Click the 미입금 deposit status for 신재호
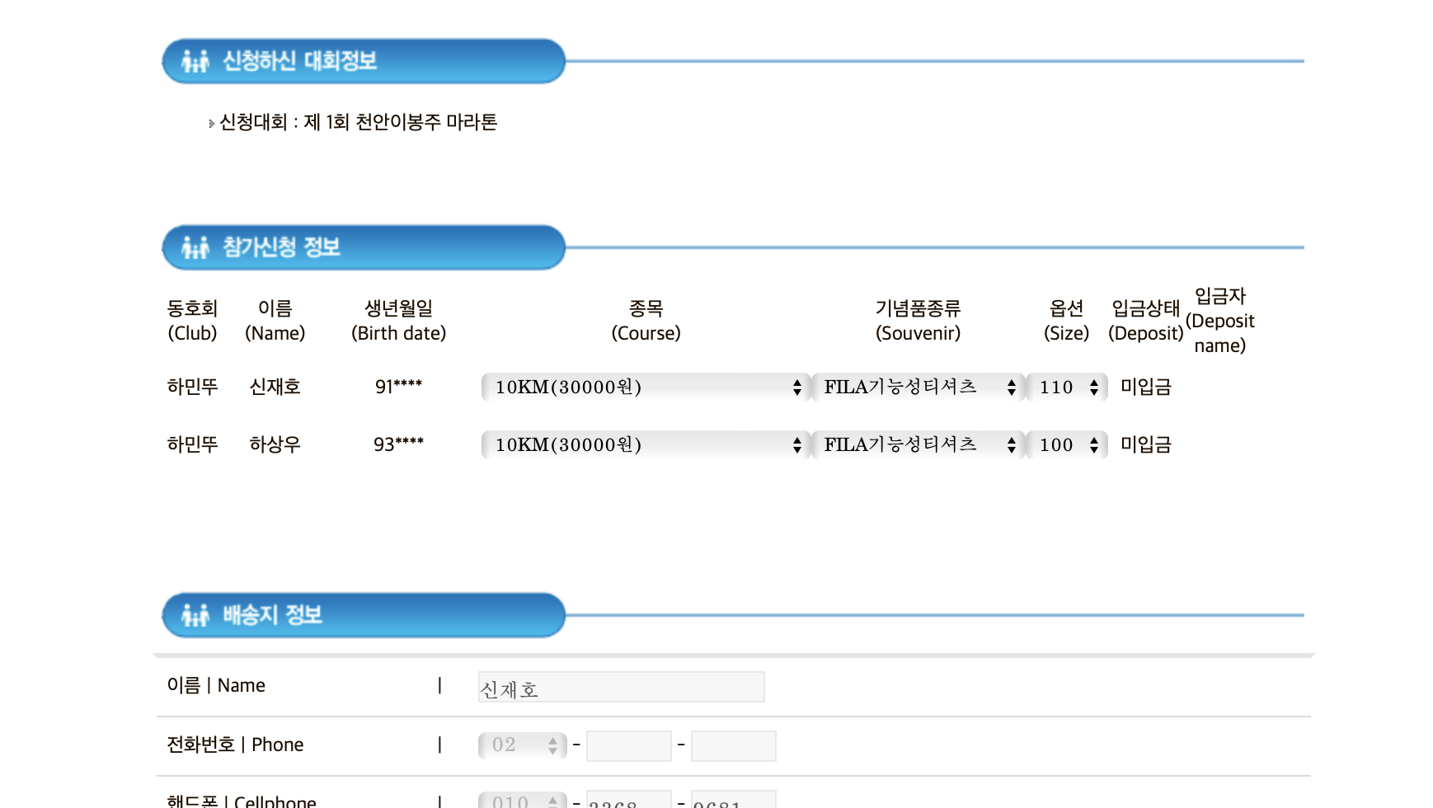 (1145, 387)
